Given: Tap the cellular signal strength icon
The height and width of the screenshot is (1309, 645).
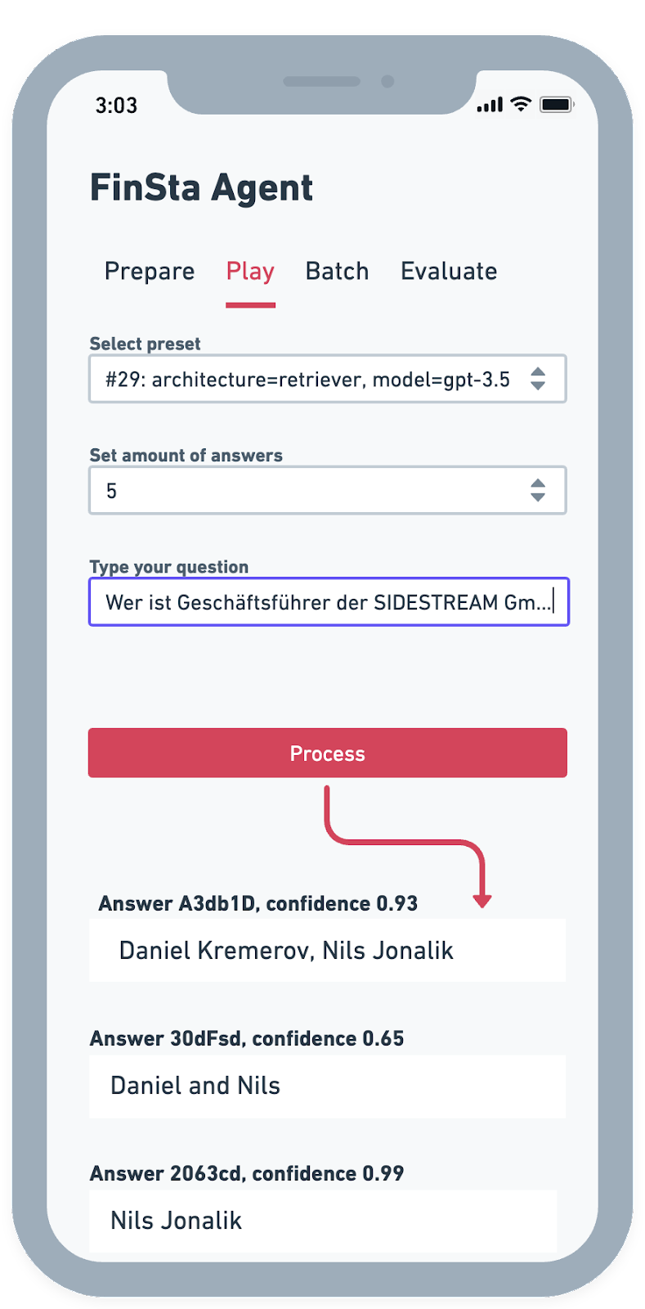Looking at the screenshot, I should [x=490, y=105].
